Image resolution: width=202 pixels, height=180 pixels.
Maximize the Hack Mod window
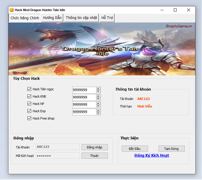[x=175, y=10]
